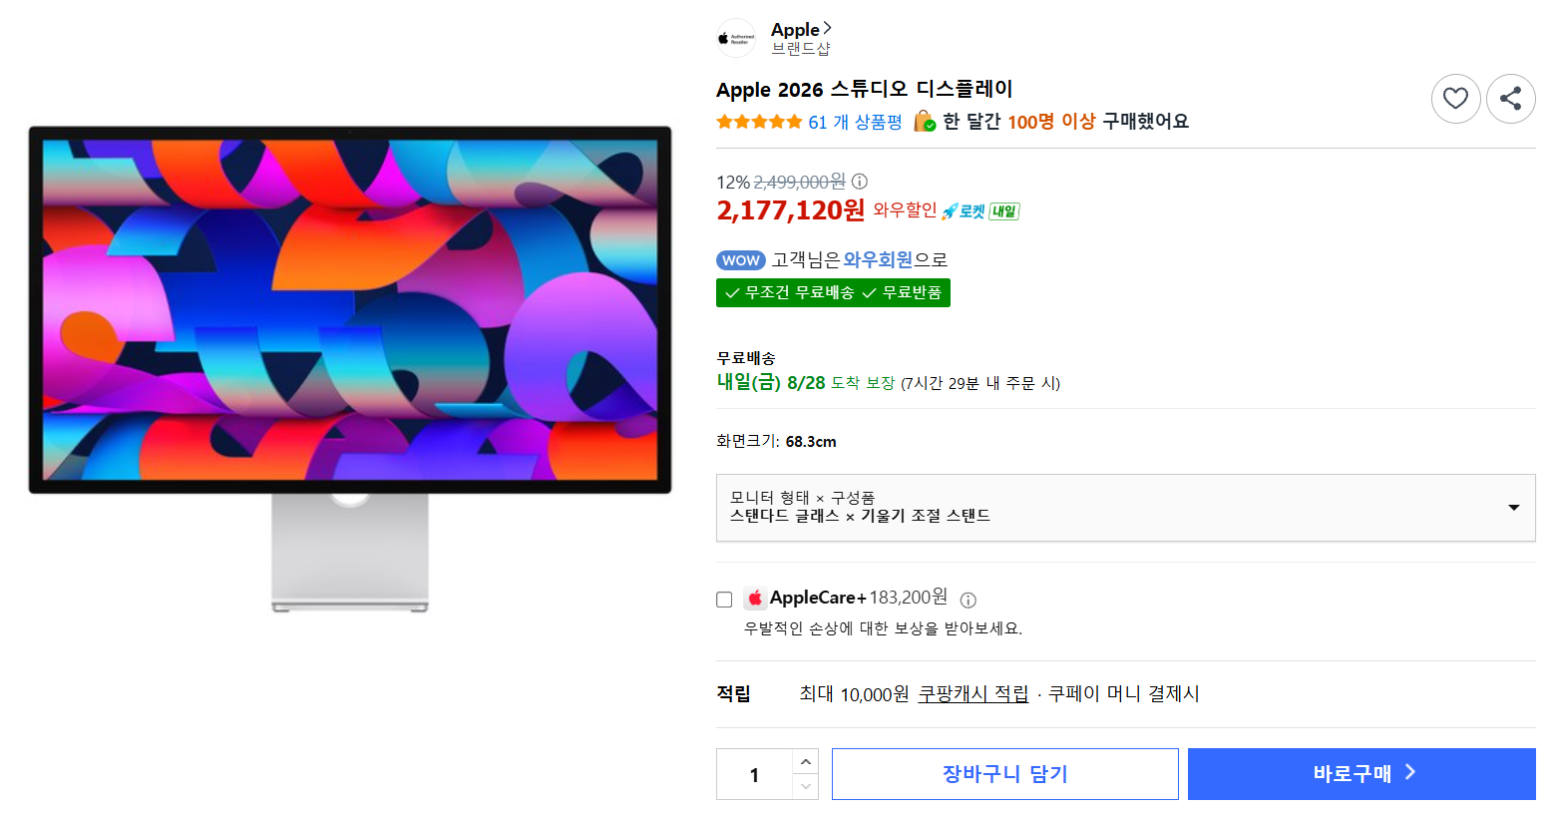Viewport: 1551px width, 816px height.
Task: Click the quantity input field
Action: pyautogui.click(x=754, y=775)
